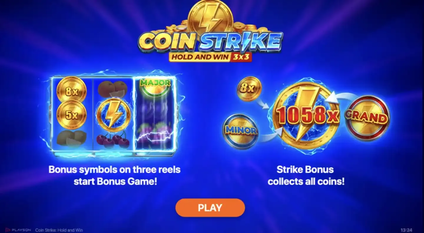Click the small 8x coin beside Strike Bonus
424x233 pixels.
point(249,88)
